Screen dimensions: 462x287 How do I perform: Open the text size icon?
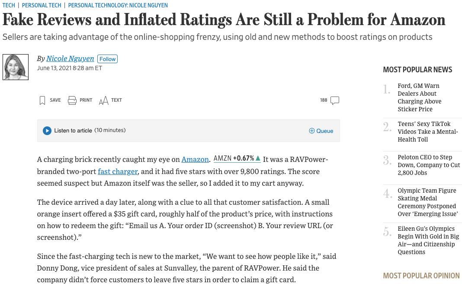click(x=103, y=101)
